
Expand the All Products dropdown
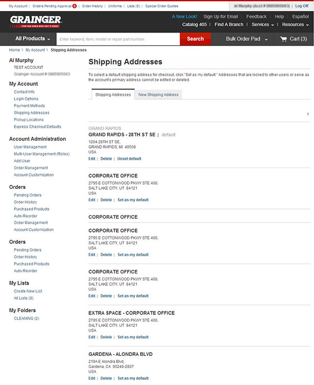coord(33,39)
